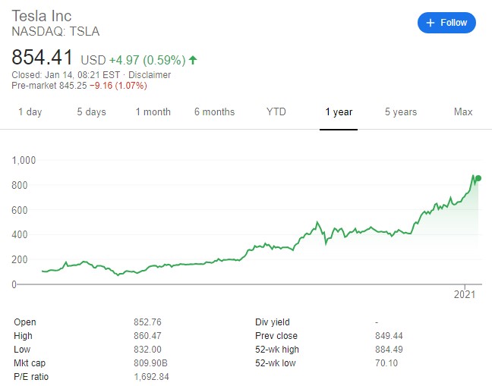Select the 1 day range tab
Viewport: 492px width, 386px height.
click(x=30, y=111)
